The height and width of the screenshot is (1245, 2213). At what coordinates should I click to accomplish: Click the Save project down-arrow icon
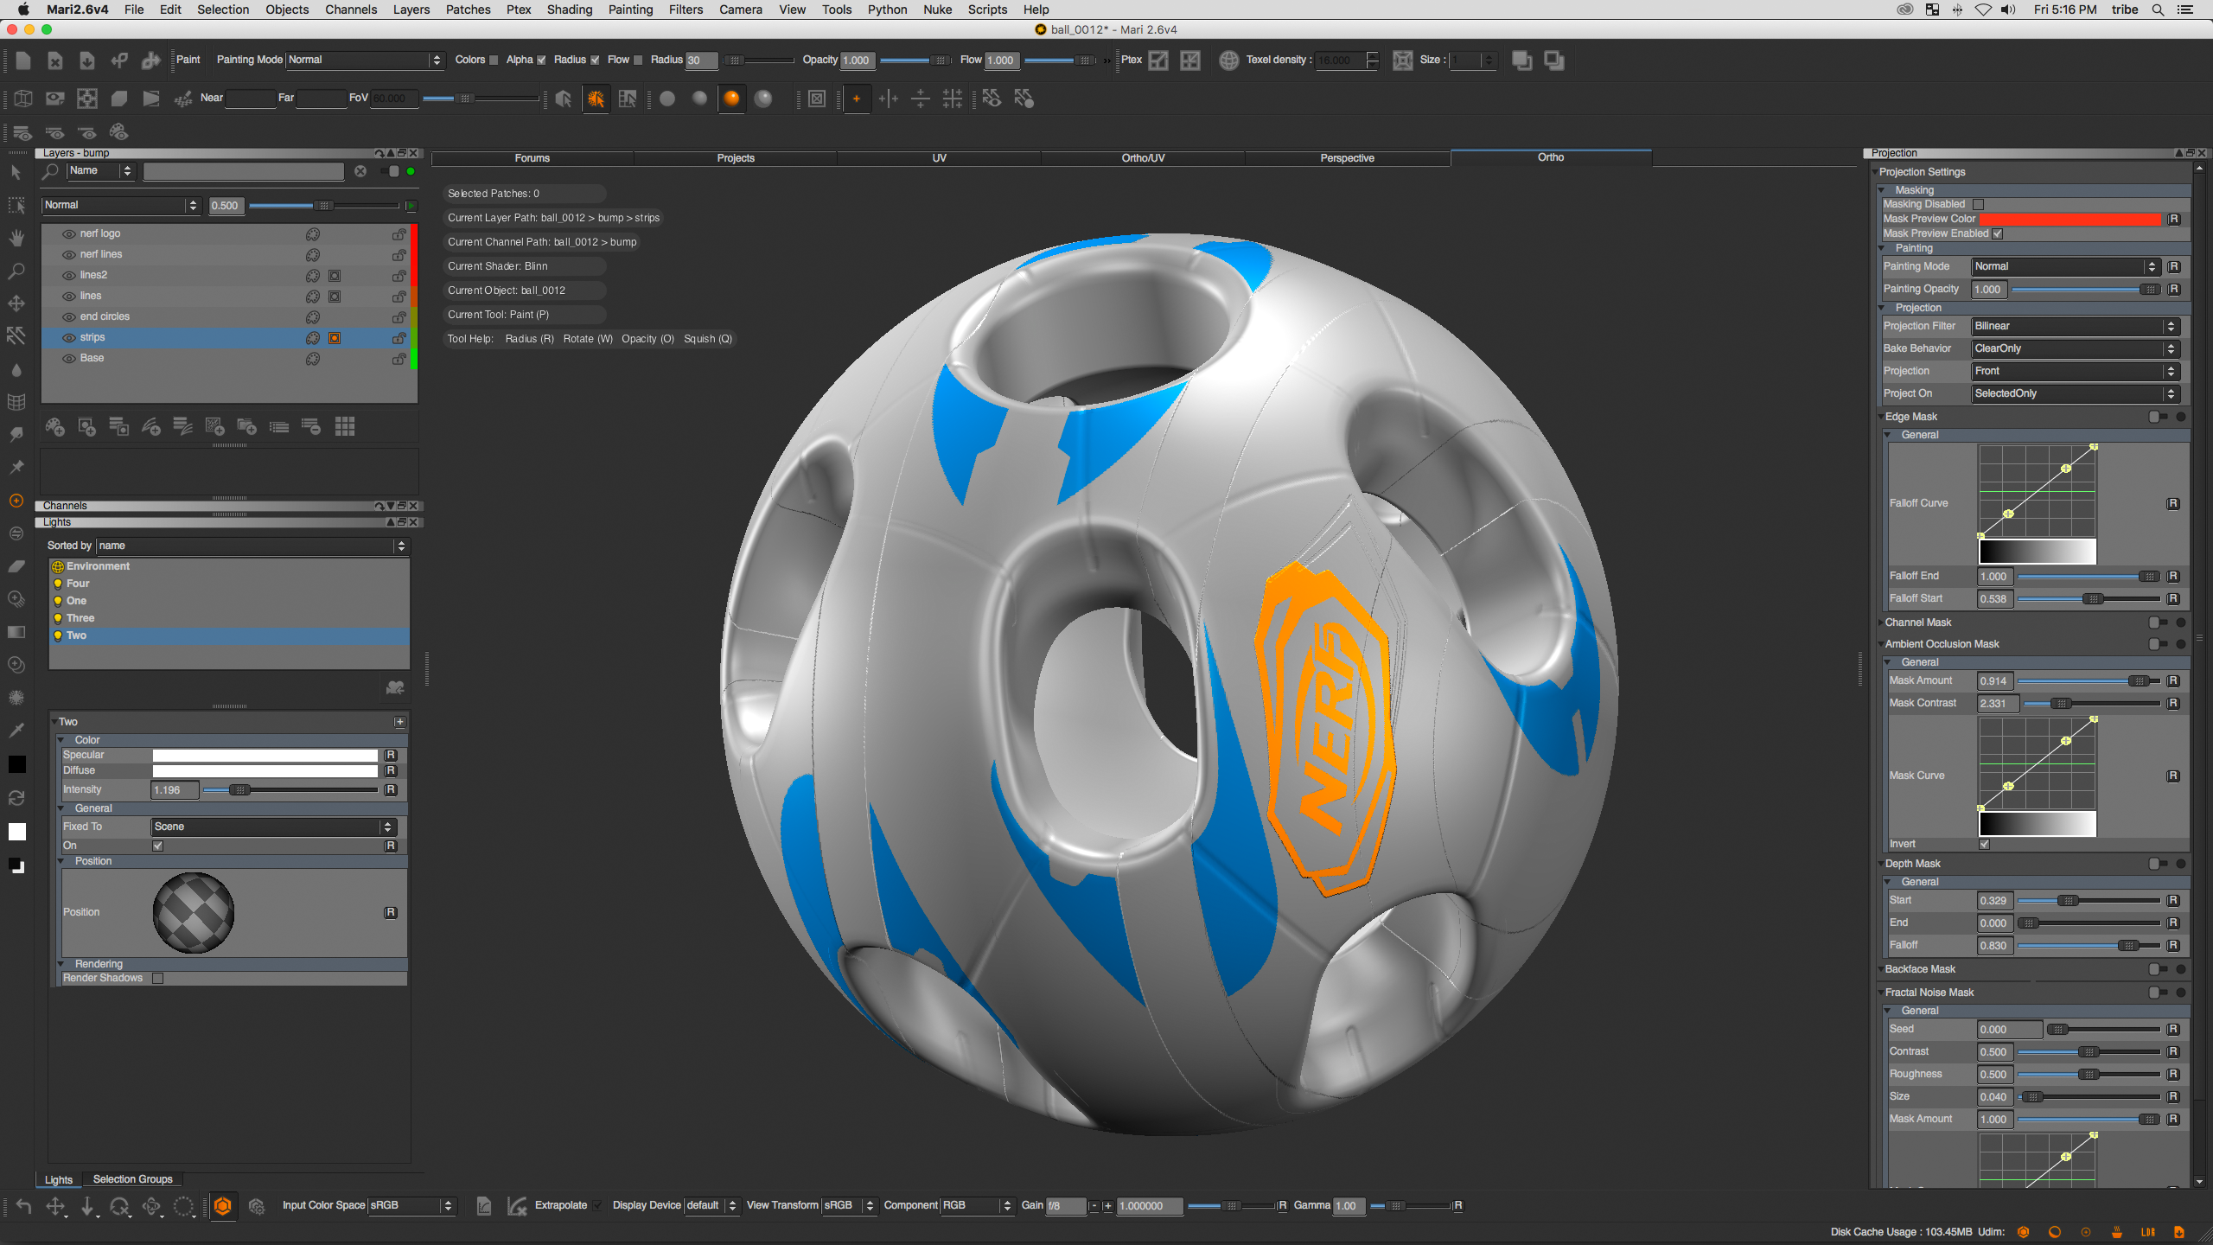point(87,61)
